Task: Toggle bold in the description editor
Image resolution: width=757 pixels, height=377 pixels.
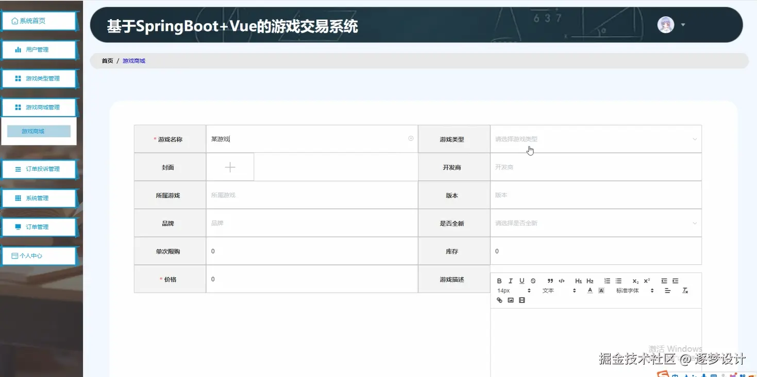Action: [499, 281]
